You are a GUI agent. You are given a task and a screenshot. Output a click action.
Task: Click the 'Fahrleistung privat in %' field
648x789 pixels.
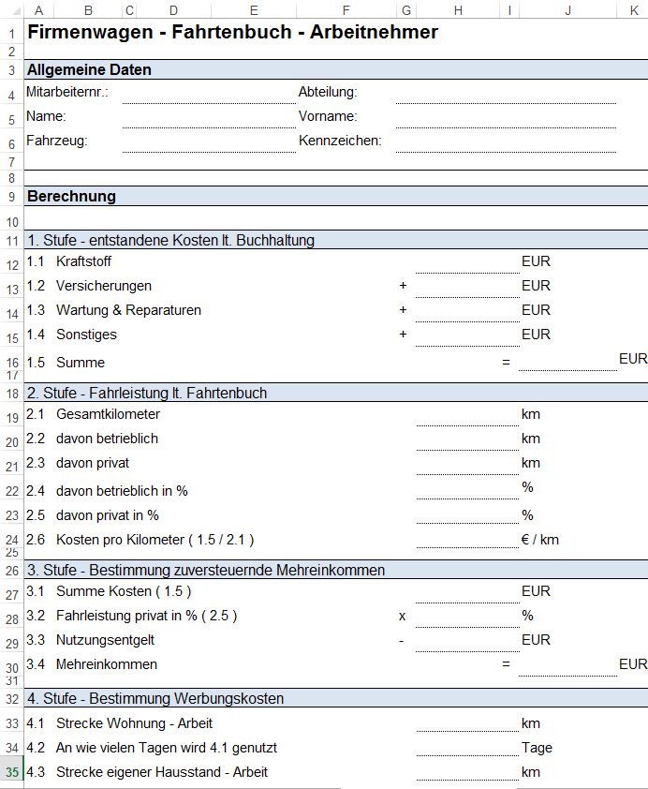tap(467, 617)
